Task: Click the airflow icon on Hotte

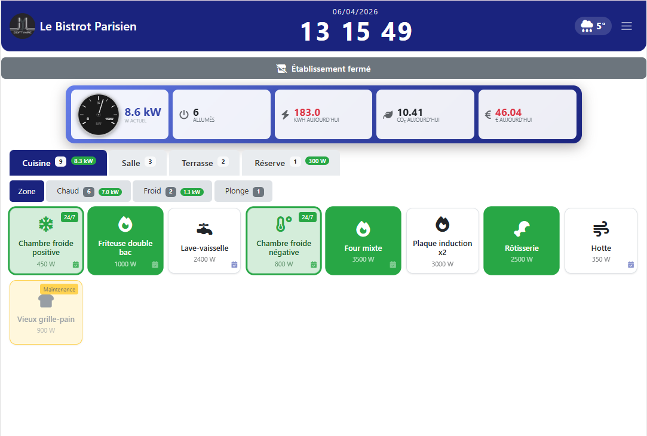Action: (x=601, y=228)
